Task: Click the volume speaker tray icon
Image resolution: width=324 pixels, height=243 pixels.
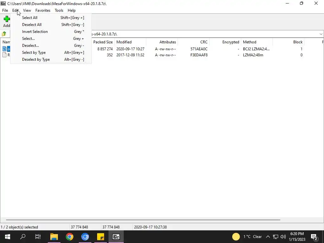Action: pos(283,237)
